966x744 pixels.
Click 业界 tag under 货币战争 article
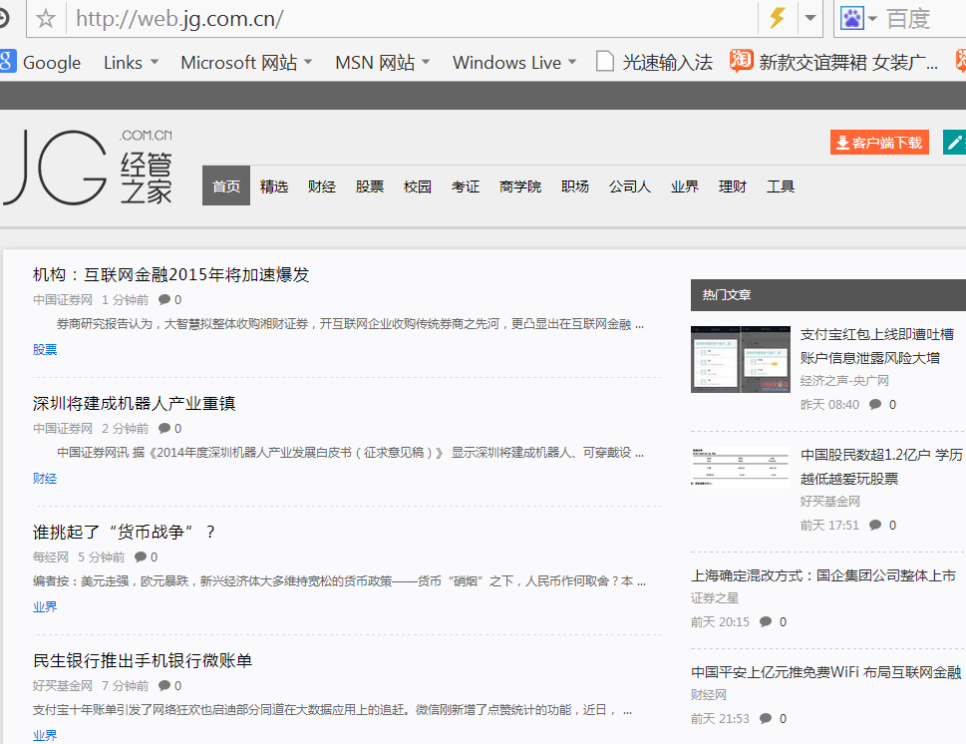[44, 607]
